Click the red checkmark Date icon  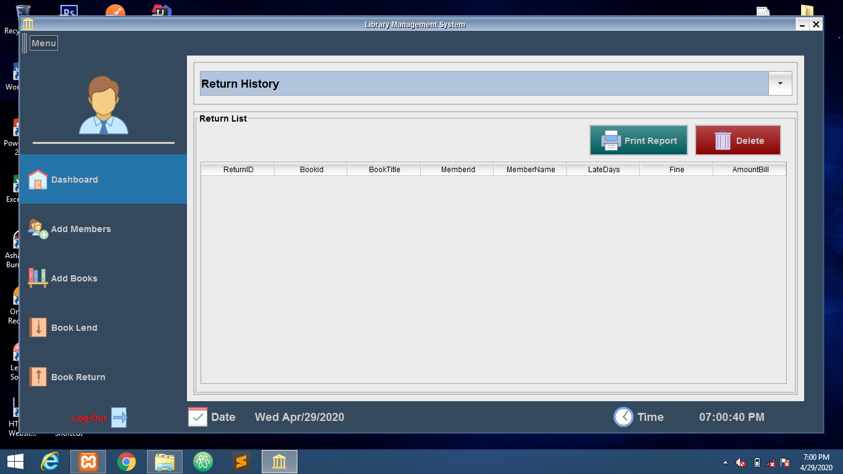[197, 417]
